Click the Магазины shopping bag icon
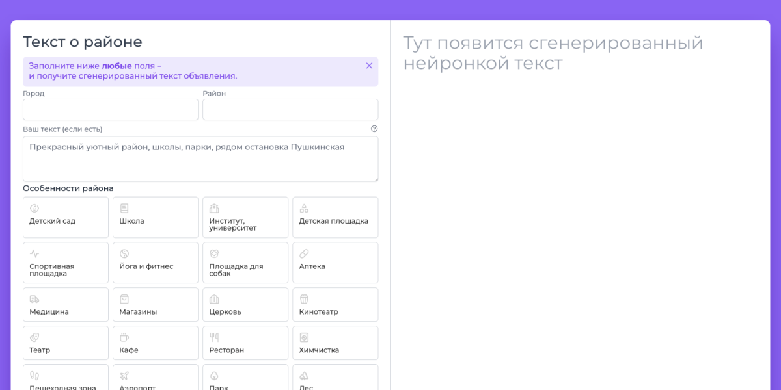 [x=124, y=299]
